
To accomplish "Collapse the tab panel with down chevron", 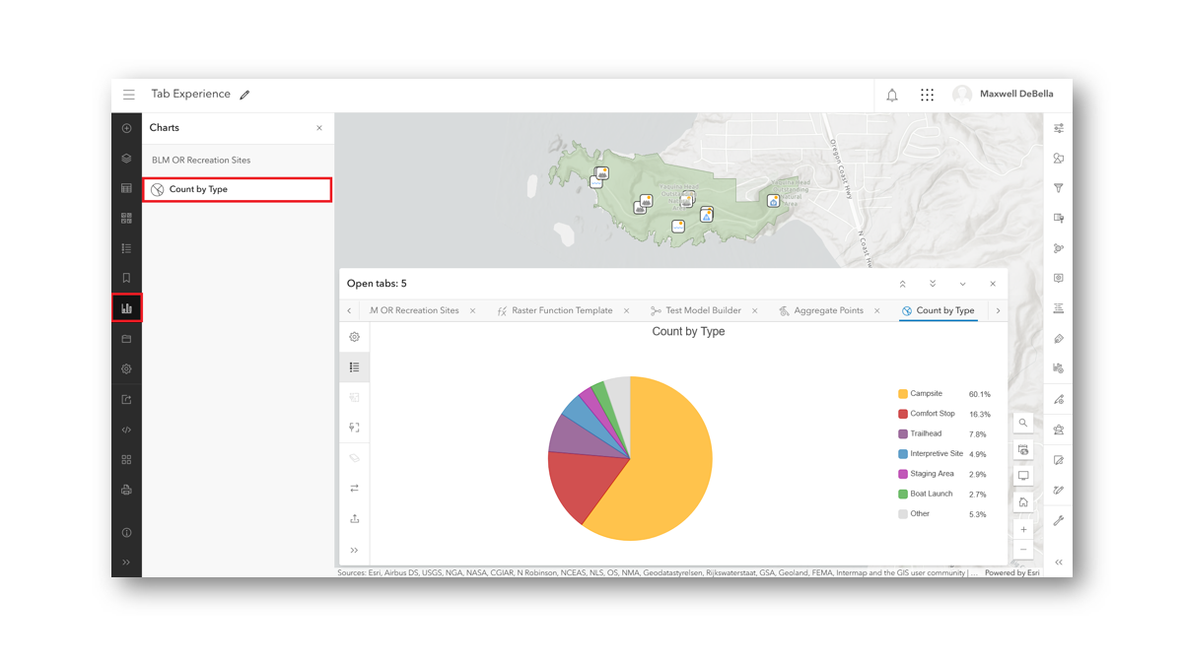I will [962, 284].
